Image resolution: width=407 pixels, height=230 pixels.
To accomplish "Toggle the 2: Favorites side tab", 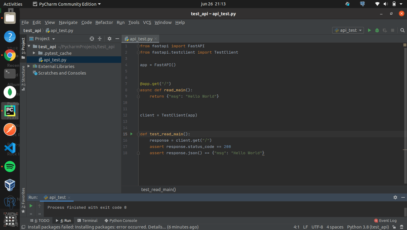I will point(23,200).
